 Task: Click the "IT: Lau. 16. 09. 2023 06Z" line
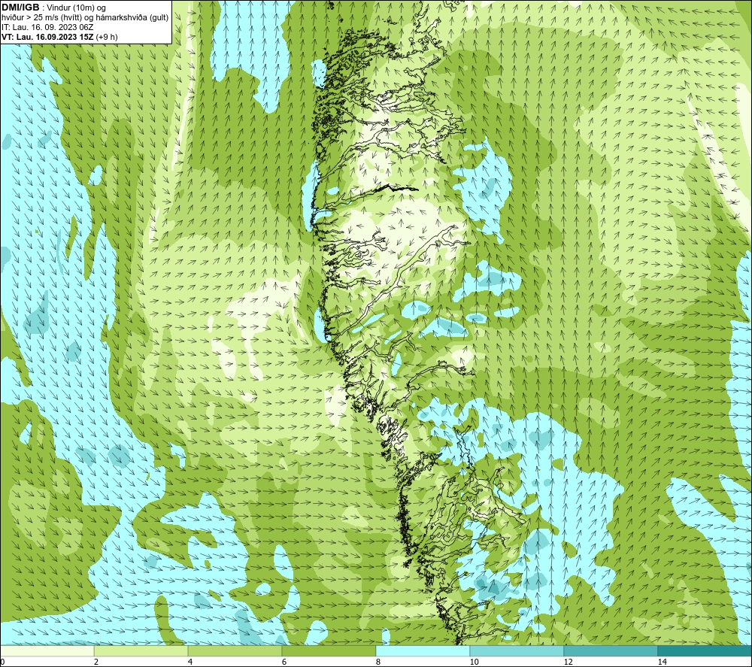pos(47,27)
